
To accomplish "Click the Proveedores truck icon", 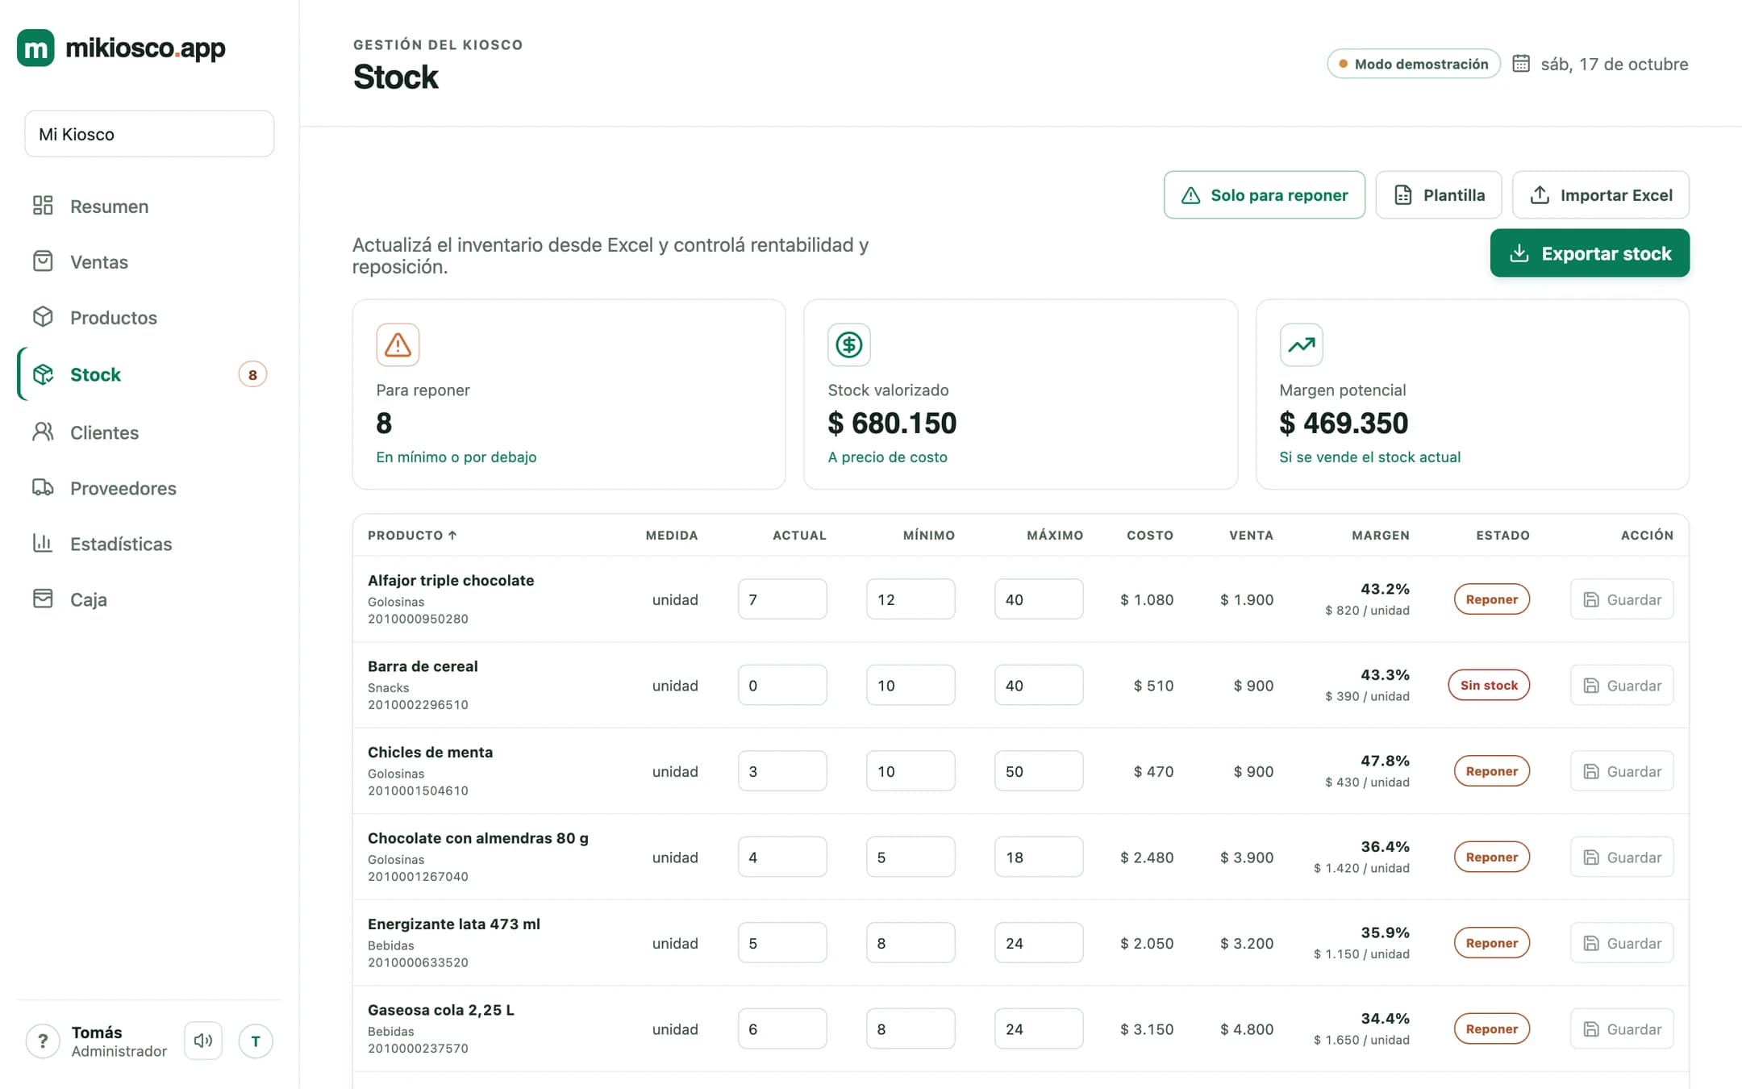I will coord(43,488).
